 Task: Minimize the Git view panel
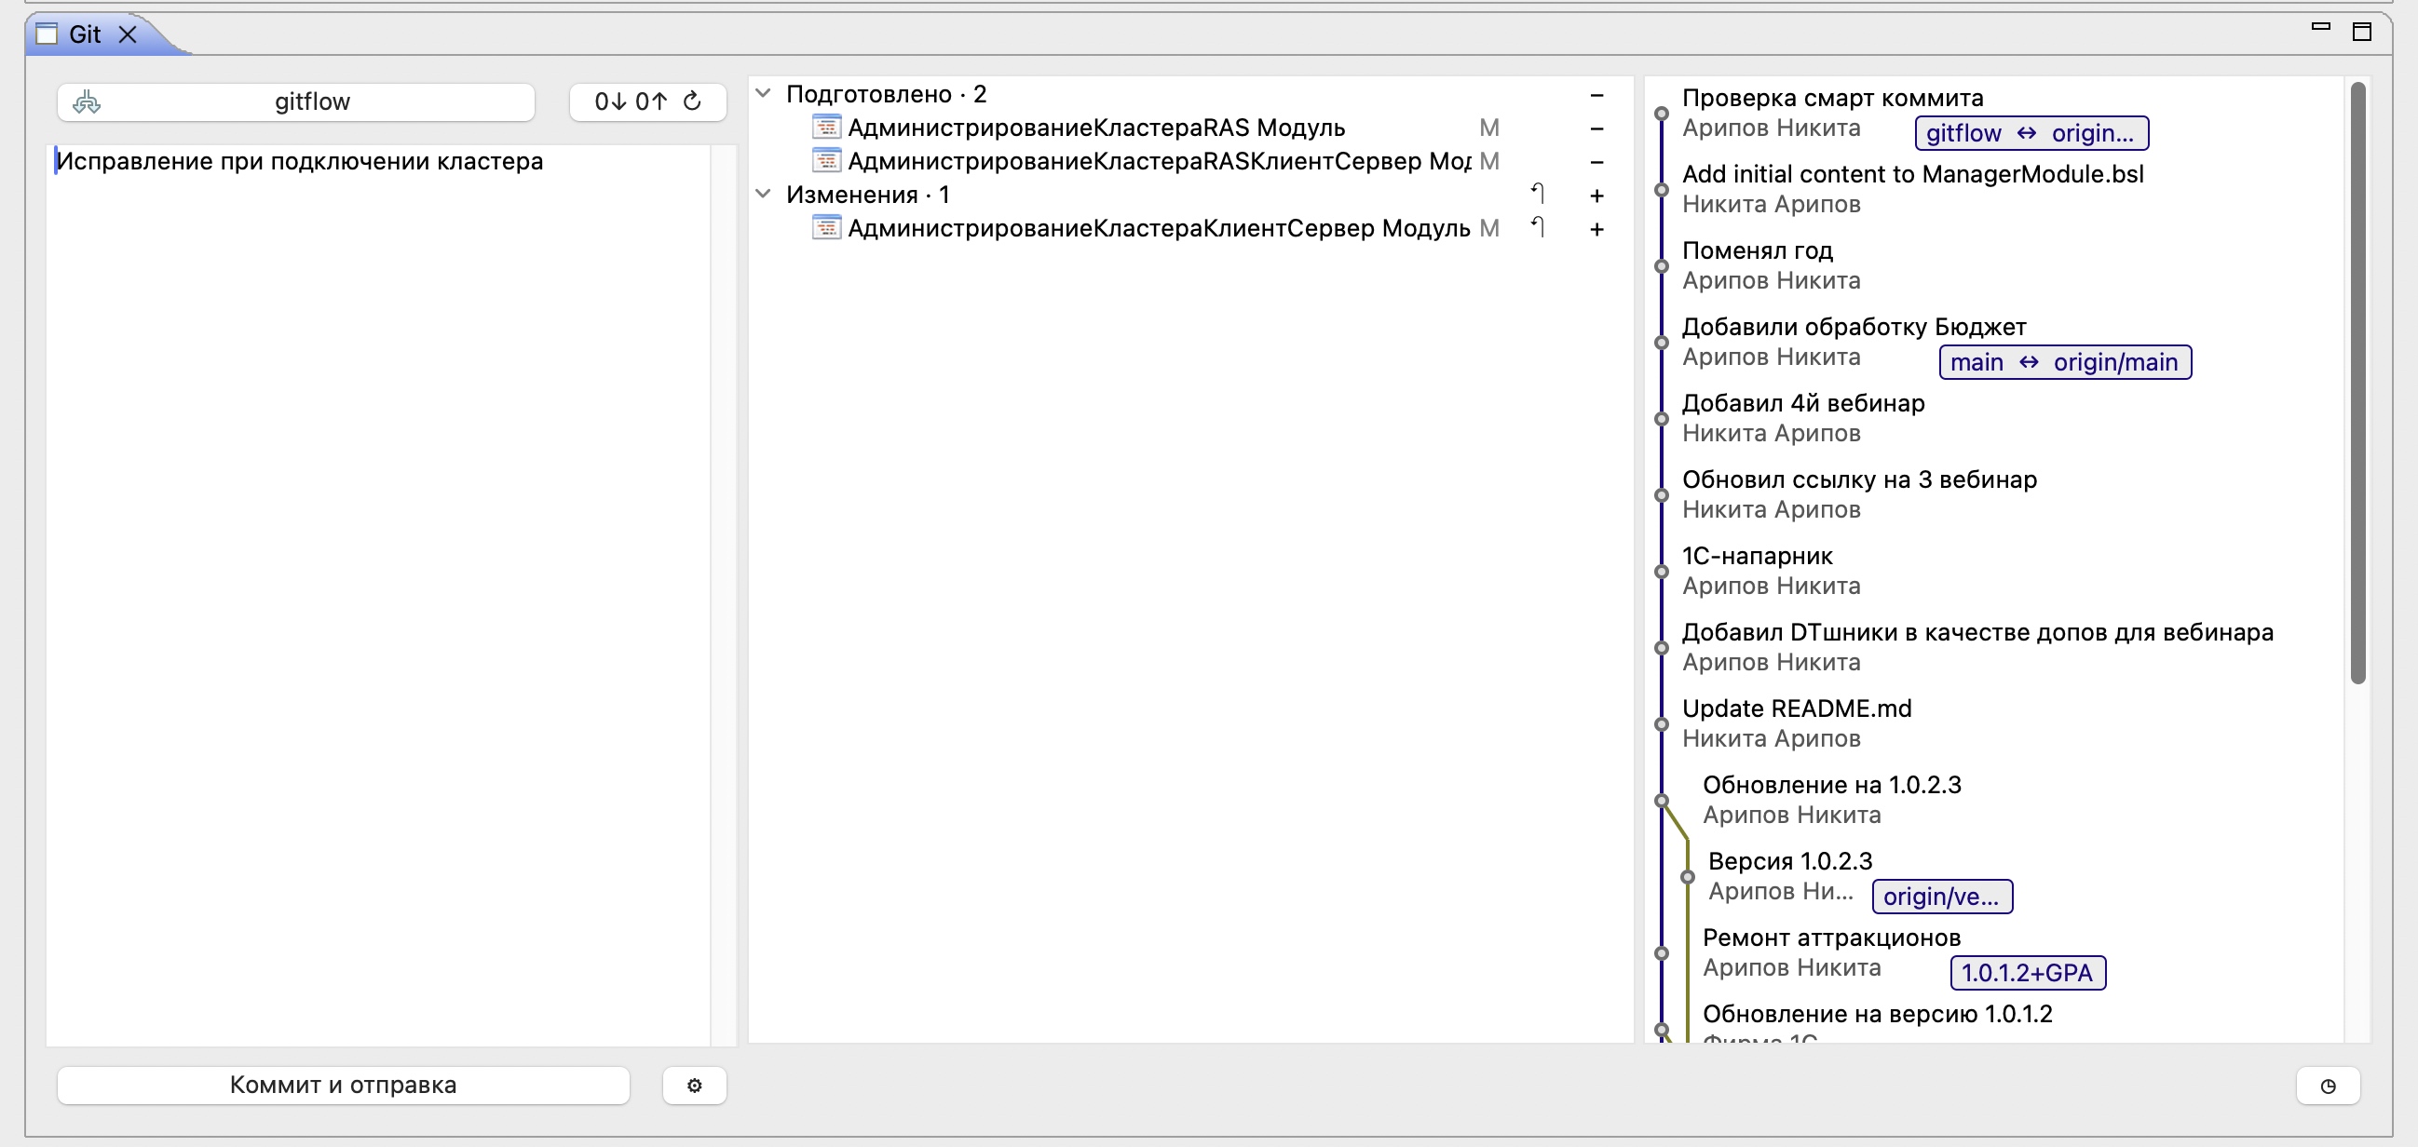pos(2320,28)
